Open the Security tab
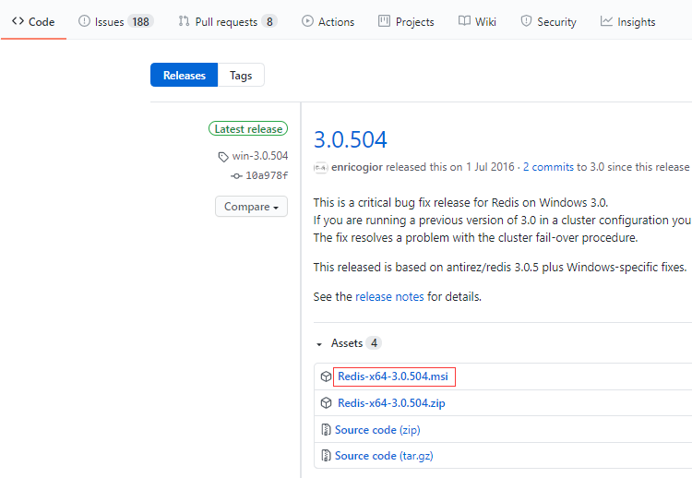 [549, 21]
